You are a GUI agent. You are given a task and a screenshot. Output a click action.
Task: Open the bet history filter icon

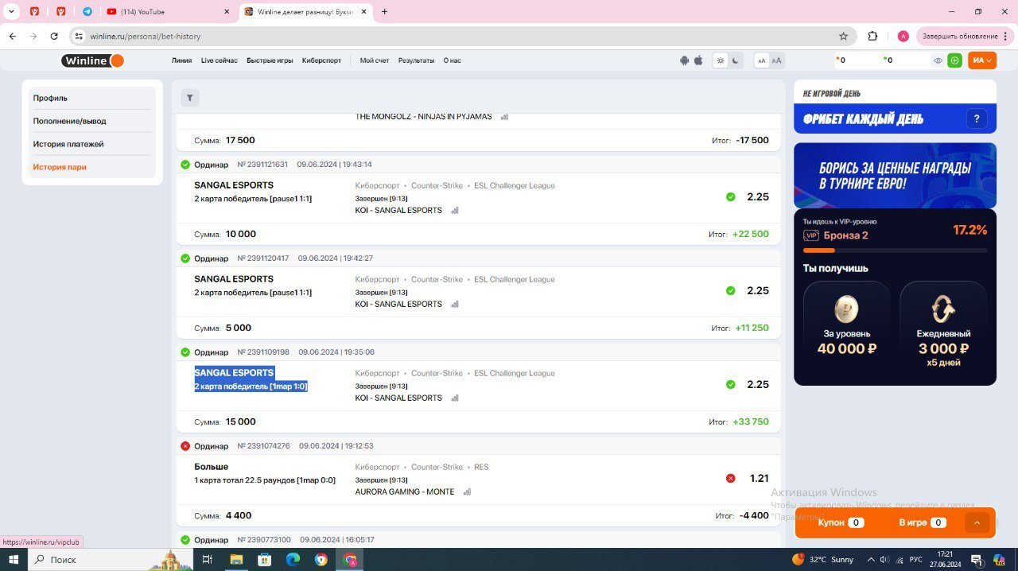tap(189, 98)
